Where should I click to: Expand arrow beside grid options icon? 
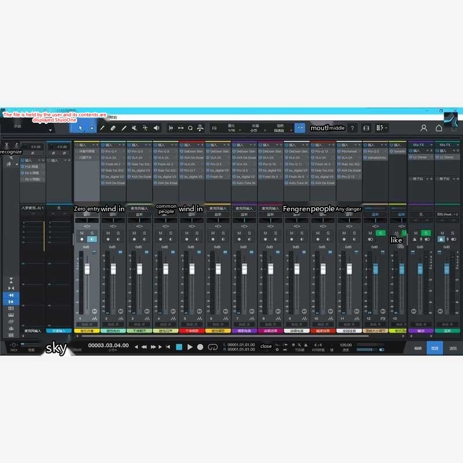(x=386, y=128)
